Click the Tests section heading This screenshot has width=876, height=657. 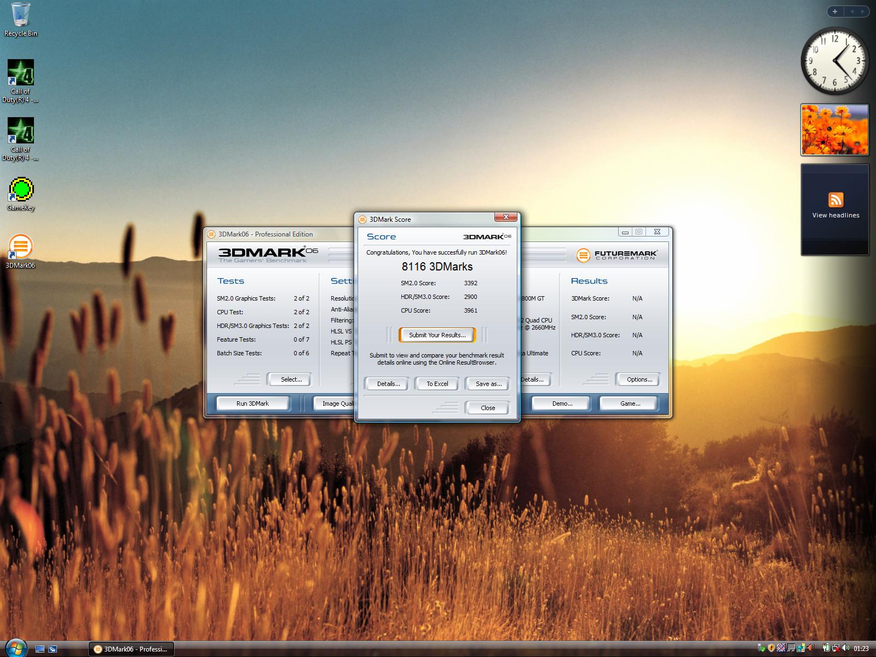(x=230, y=281)
